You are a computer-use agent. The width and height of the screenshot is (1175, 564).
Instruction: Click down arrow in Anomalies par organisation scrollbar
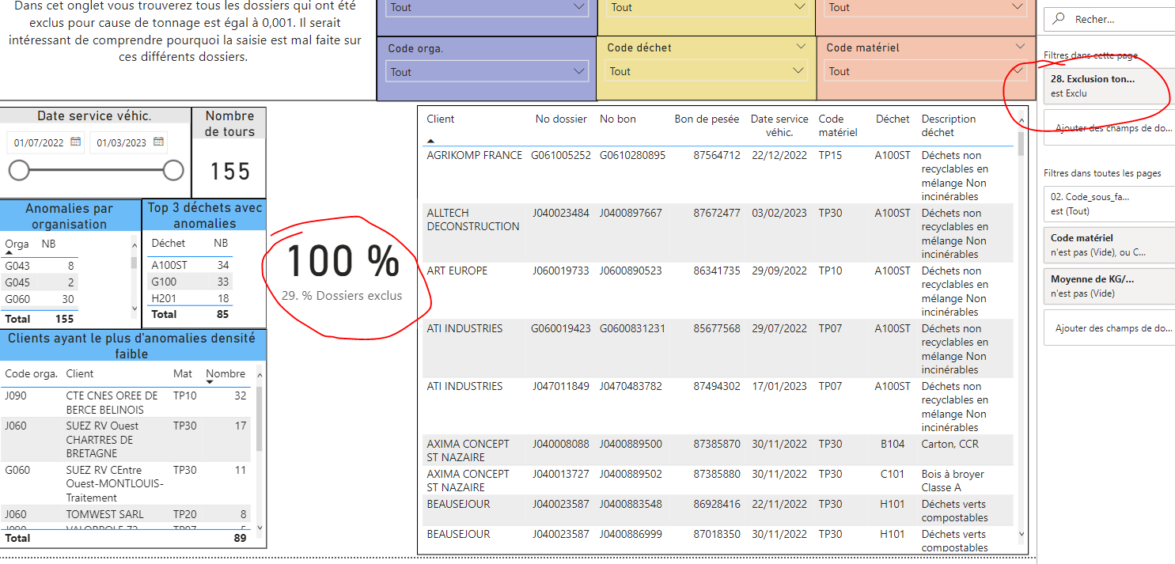[x=135, y=308]
